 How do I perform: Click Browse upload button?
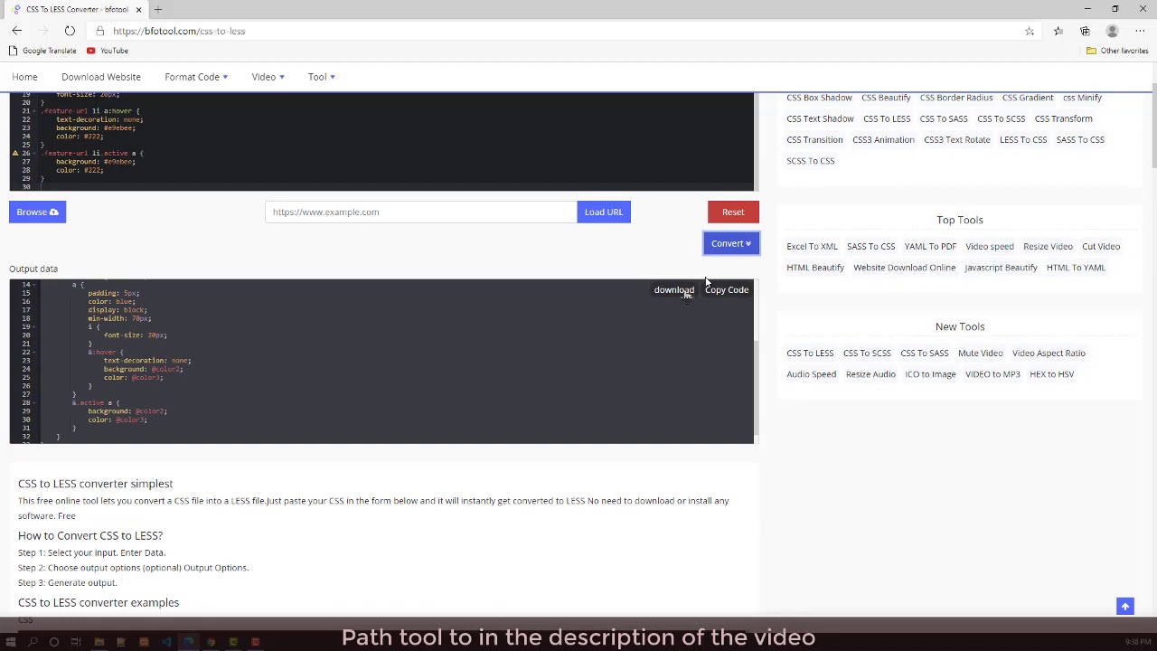click(37, 212)
